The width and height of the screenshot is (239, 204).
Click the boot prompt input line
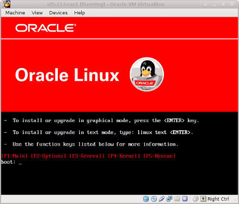click(11, 162)
